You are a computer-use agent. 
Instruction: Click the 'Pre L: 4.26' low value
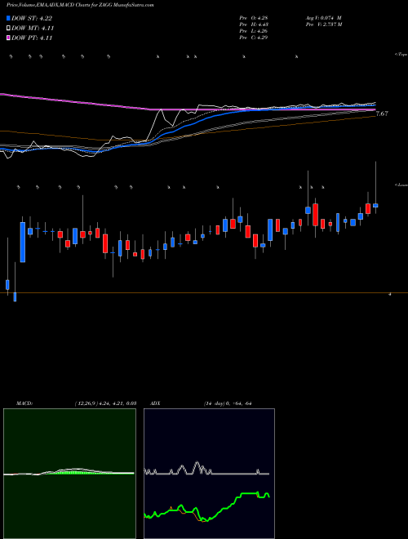click(254, 31)
